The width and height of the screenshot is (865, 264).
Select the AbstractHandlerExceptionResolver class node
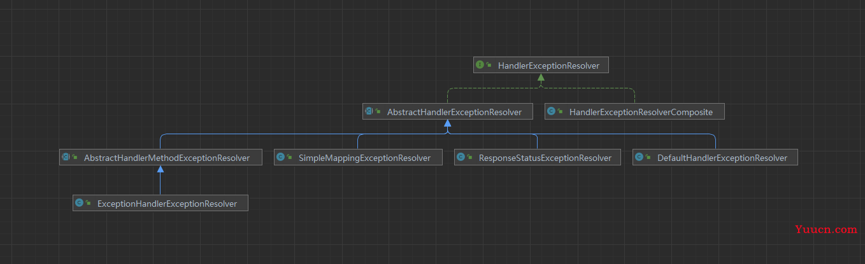coord(448,112)
